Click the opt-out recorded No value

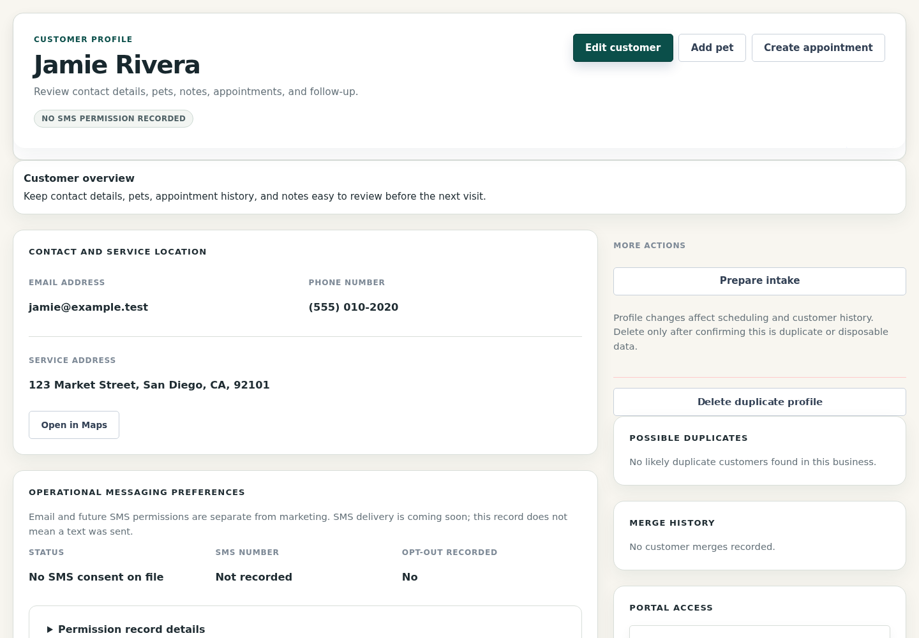[x=410, y=577]
